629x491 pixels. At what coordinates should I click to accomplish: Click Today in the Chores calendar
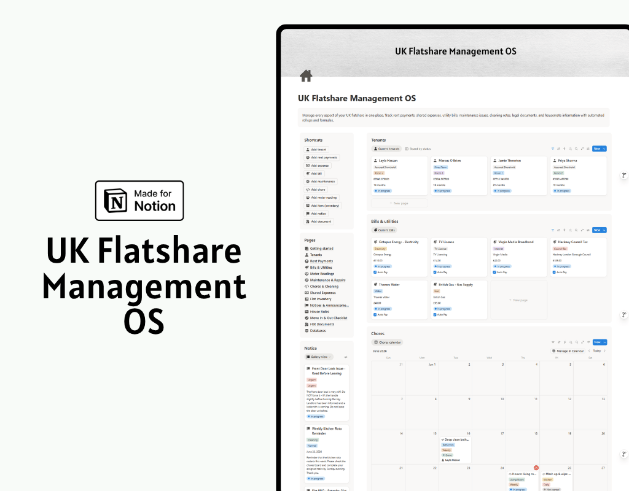coord(597,350)
